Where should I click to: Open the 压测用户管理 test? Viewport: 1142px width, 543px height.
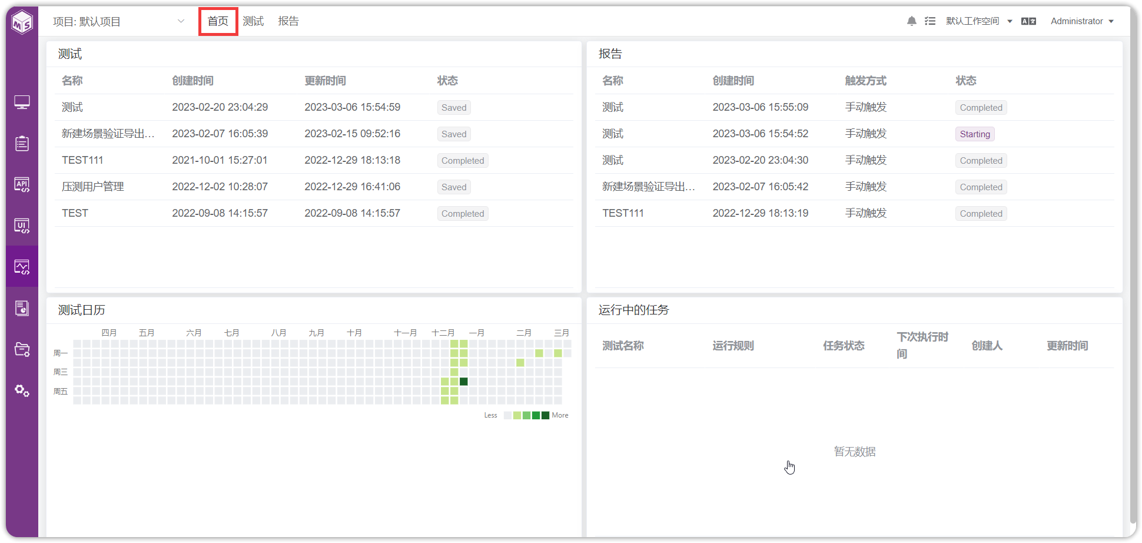click(314, 187)
